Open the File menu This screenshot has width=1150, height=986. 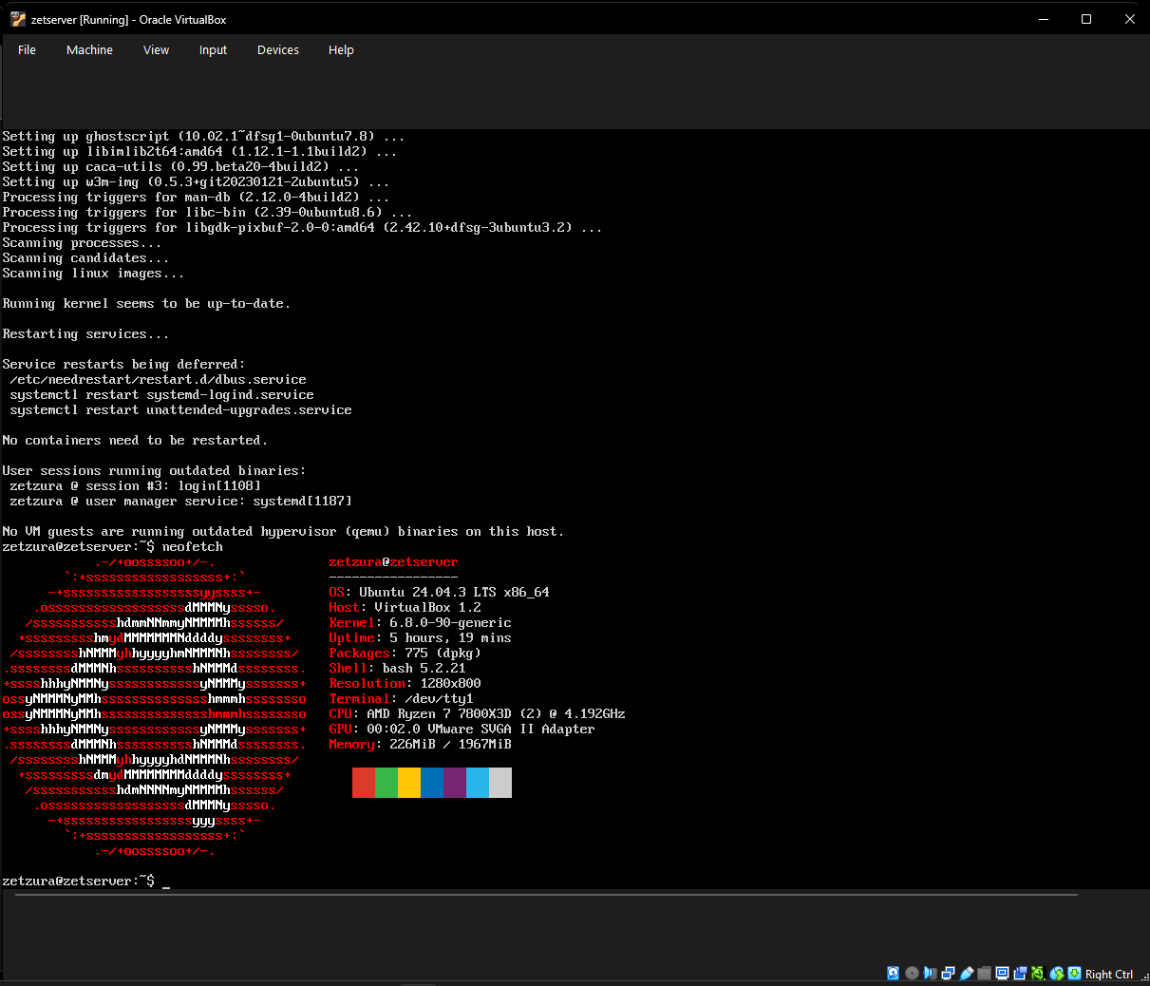27,49
